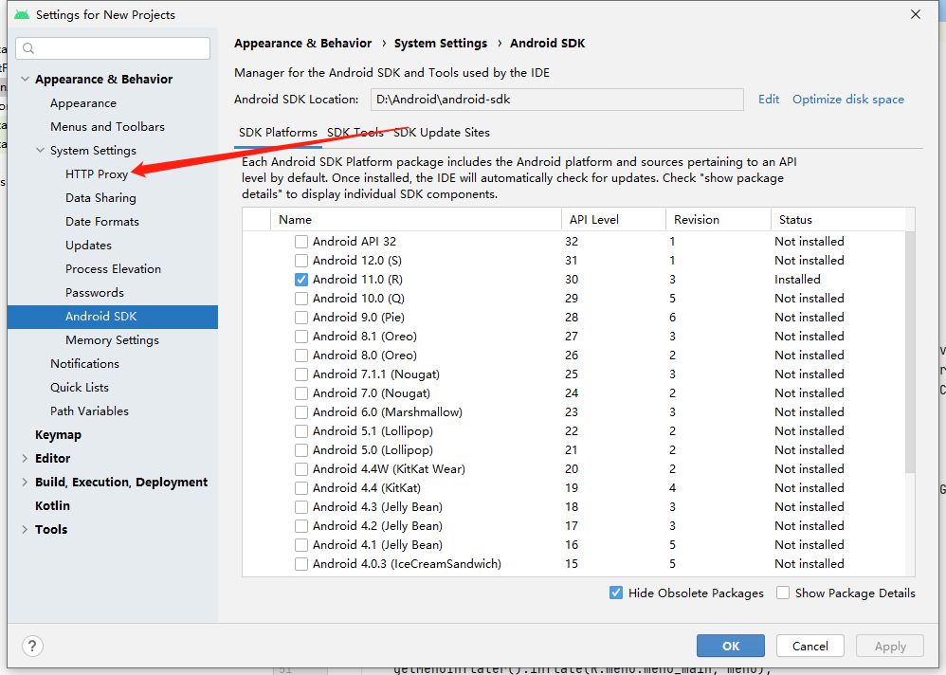946x675 pixels.
Task: Select Android 4.4W (KitKat Wear) row name
Action: click(x=389, y=469)
